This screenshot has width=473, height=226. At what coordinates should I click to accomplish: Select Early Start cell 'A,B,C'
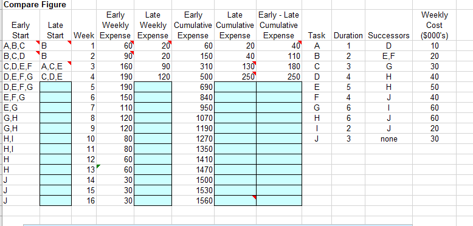click(x=21, y=46)
